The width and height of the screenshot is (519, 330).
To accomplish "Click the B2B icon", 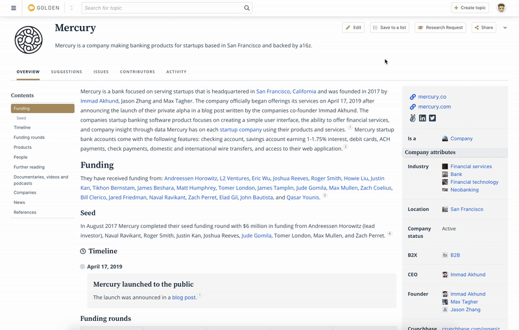I will tap(445, 255).
